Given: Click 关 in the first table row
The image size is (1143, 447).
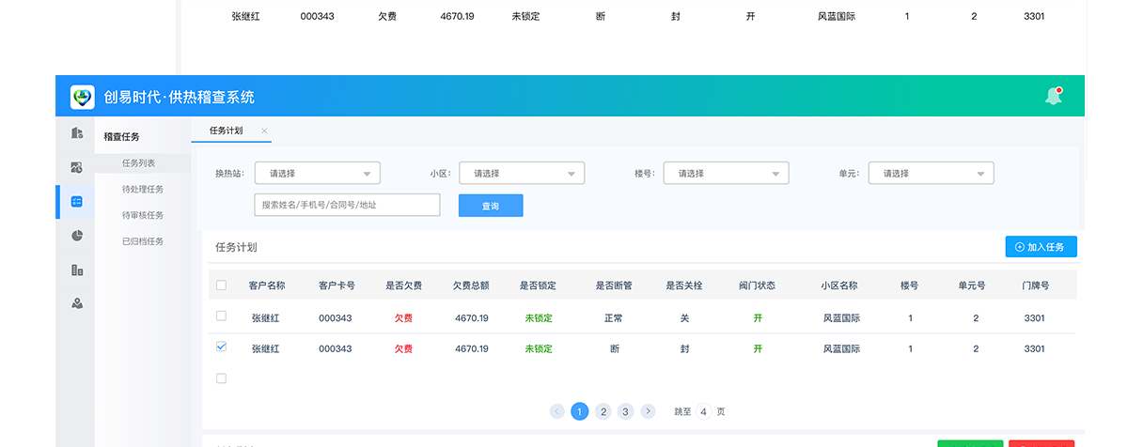Looking at the screenshot, I should (x=684, y=318).
